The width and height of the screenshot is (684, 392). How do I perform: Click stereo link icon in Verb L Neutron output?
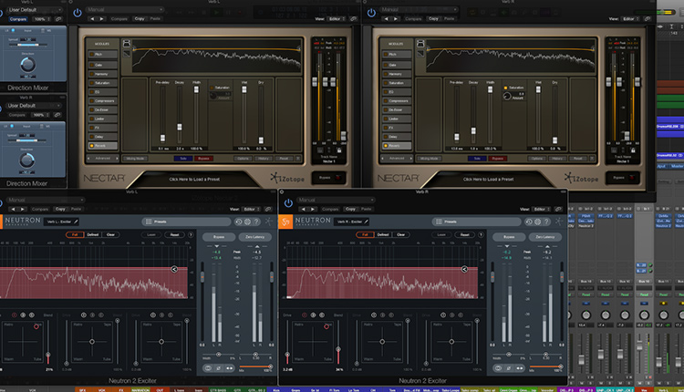208,368
